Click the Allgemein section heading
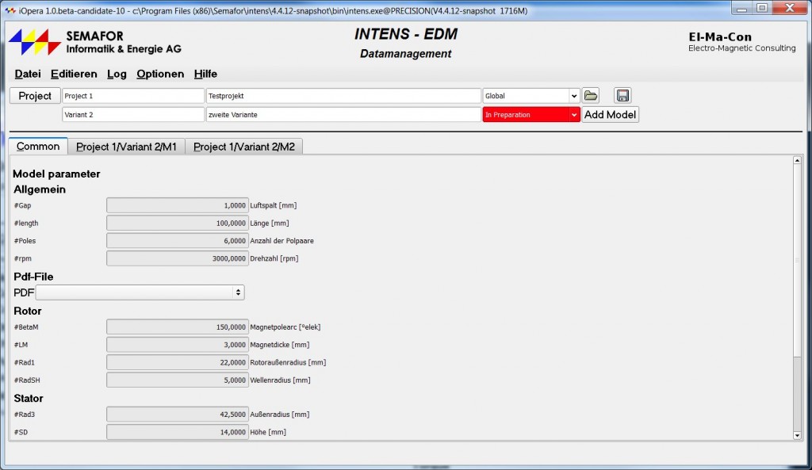 [x=40, y=189]
